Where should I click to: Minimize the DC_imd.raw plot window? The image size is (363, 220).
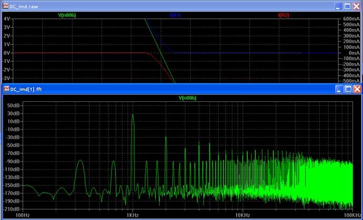tap(338, 6)
